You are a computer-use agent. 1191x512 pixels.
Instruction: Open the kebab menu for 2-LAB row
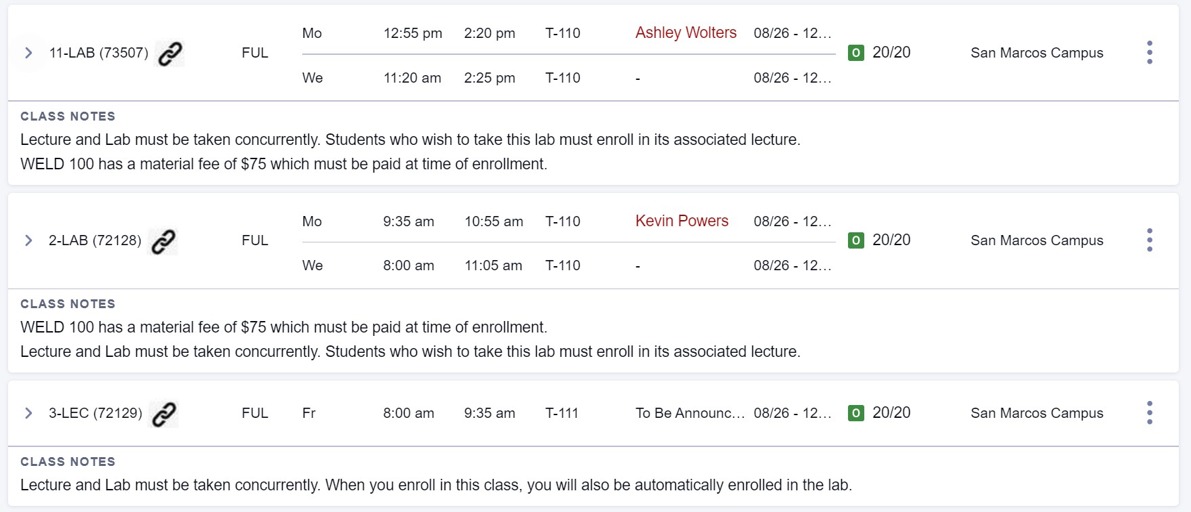coord(1149,240)
